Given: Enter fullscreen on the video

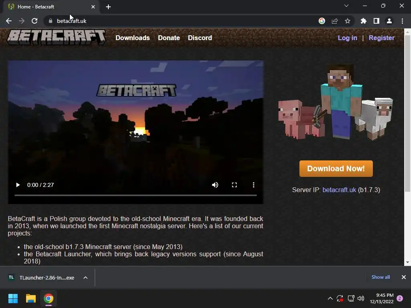Looking at the screenshot, I should [234, 185].
